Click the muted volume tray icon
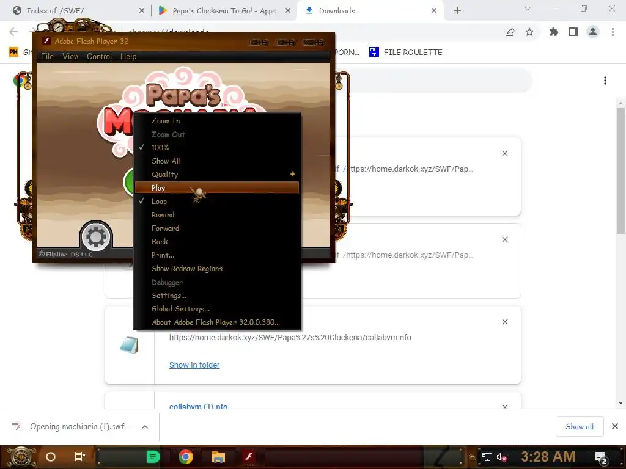 coord(501,457)
